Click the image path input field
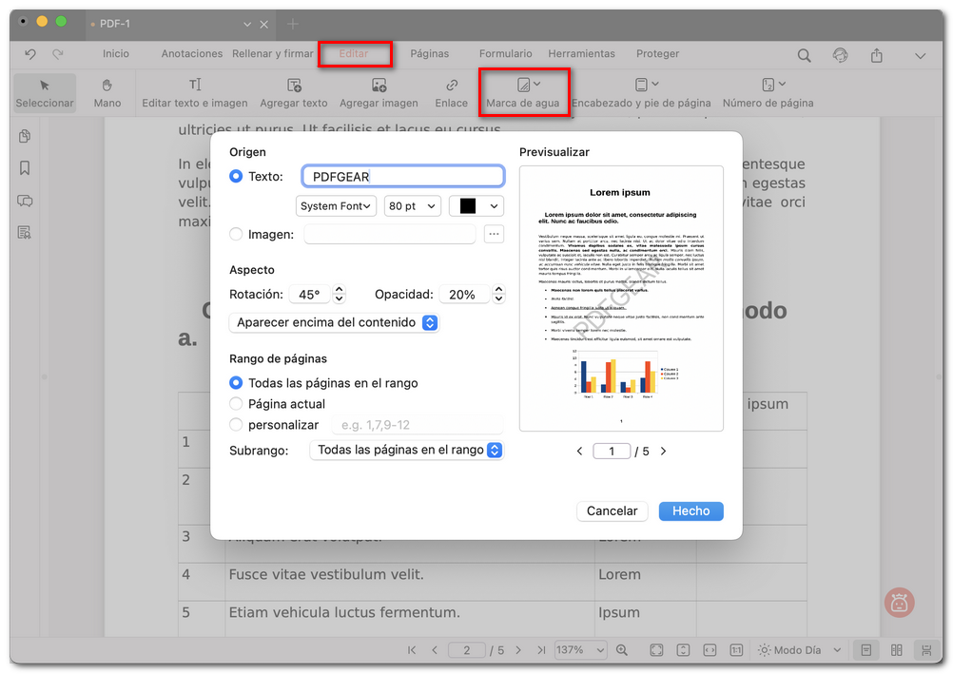Viewport: 953px width, 674px height. pyautogui.click(x=390, y=234)
